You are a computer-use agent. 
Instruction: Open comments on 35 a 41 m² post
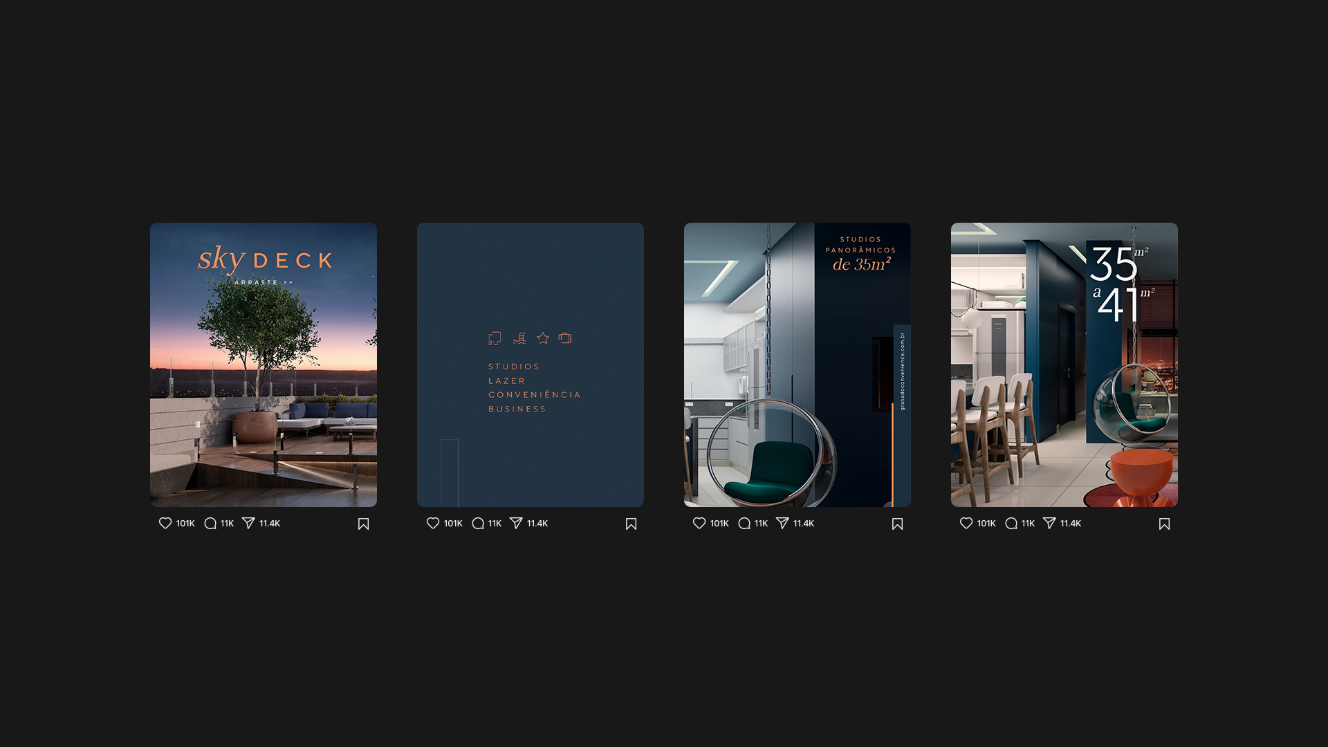pyautogui.click(x=1011, y=524)
